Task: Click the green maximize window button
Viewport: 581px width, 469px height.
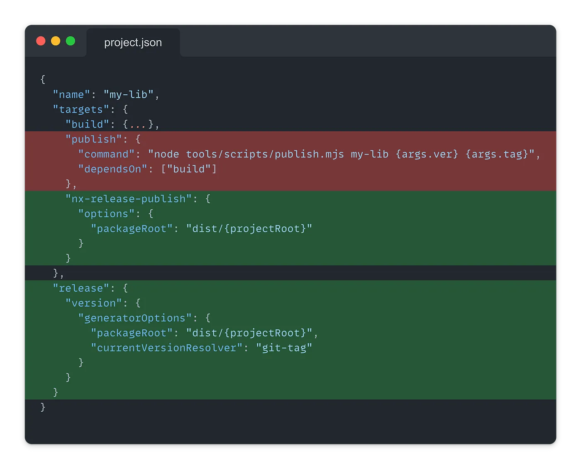Action: [71, 41]
